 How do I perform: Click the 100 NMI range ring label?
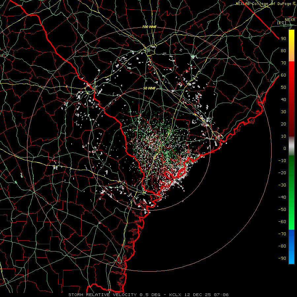(149, 27)
